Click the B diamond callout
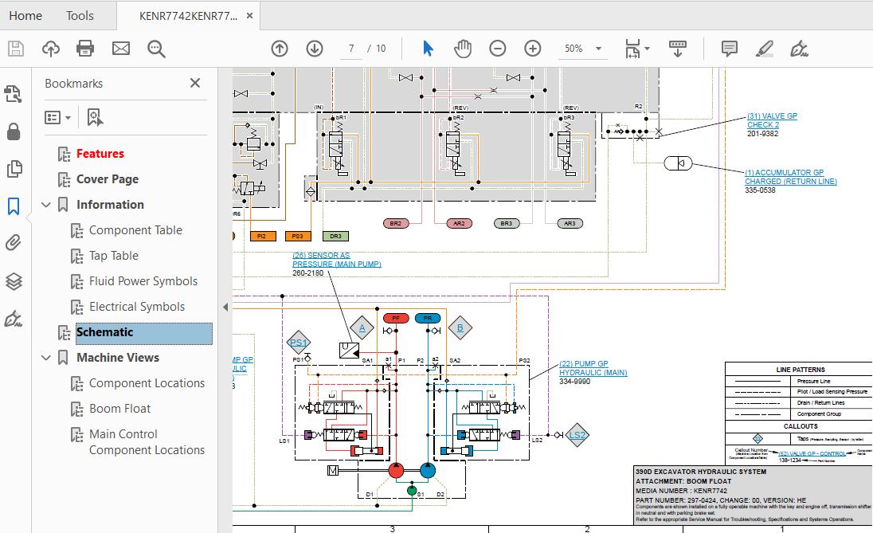 click(x=460, y=327)
